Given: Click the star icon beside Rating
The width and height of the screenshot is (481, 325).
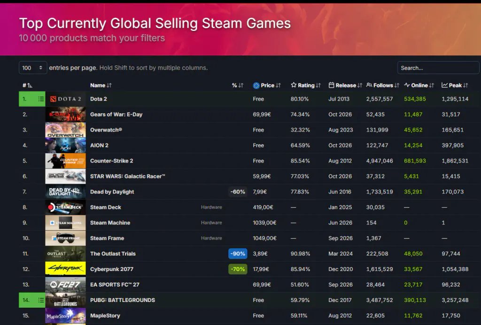Looking at the screenshot, I should coord(294,85).
